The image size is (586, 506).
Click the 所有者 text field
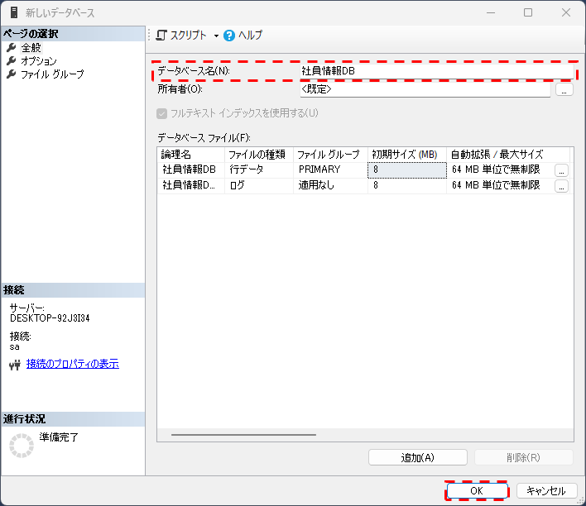424,89
